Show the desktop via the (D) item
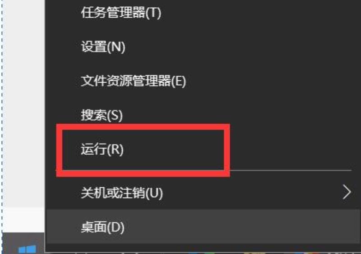 (203, 226)
